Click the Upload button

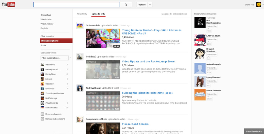click(x=142, y=5)
